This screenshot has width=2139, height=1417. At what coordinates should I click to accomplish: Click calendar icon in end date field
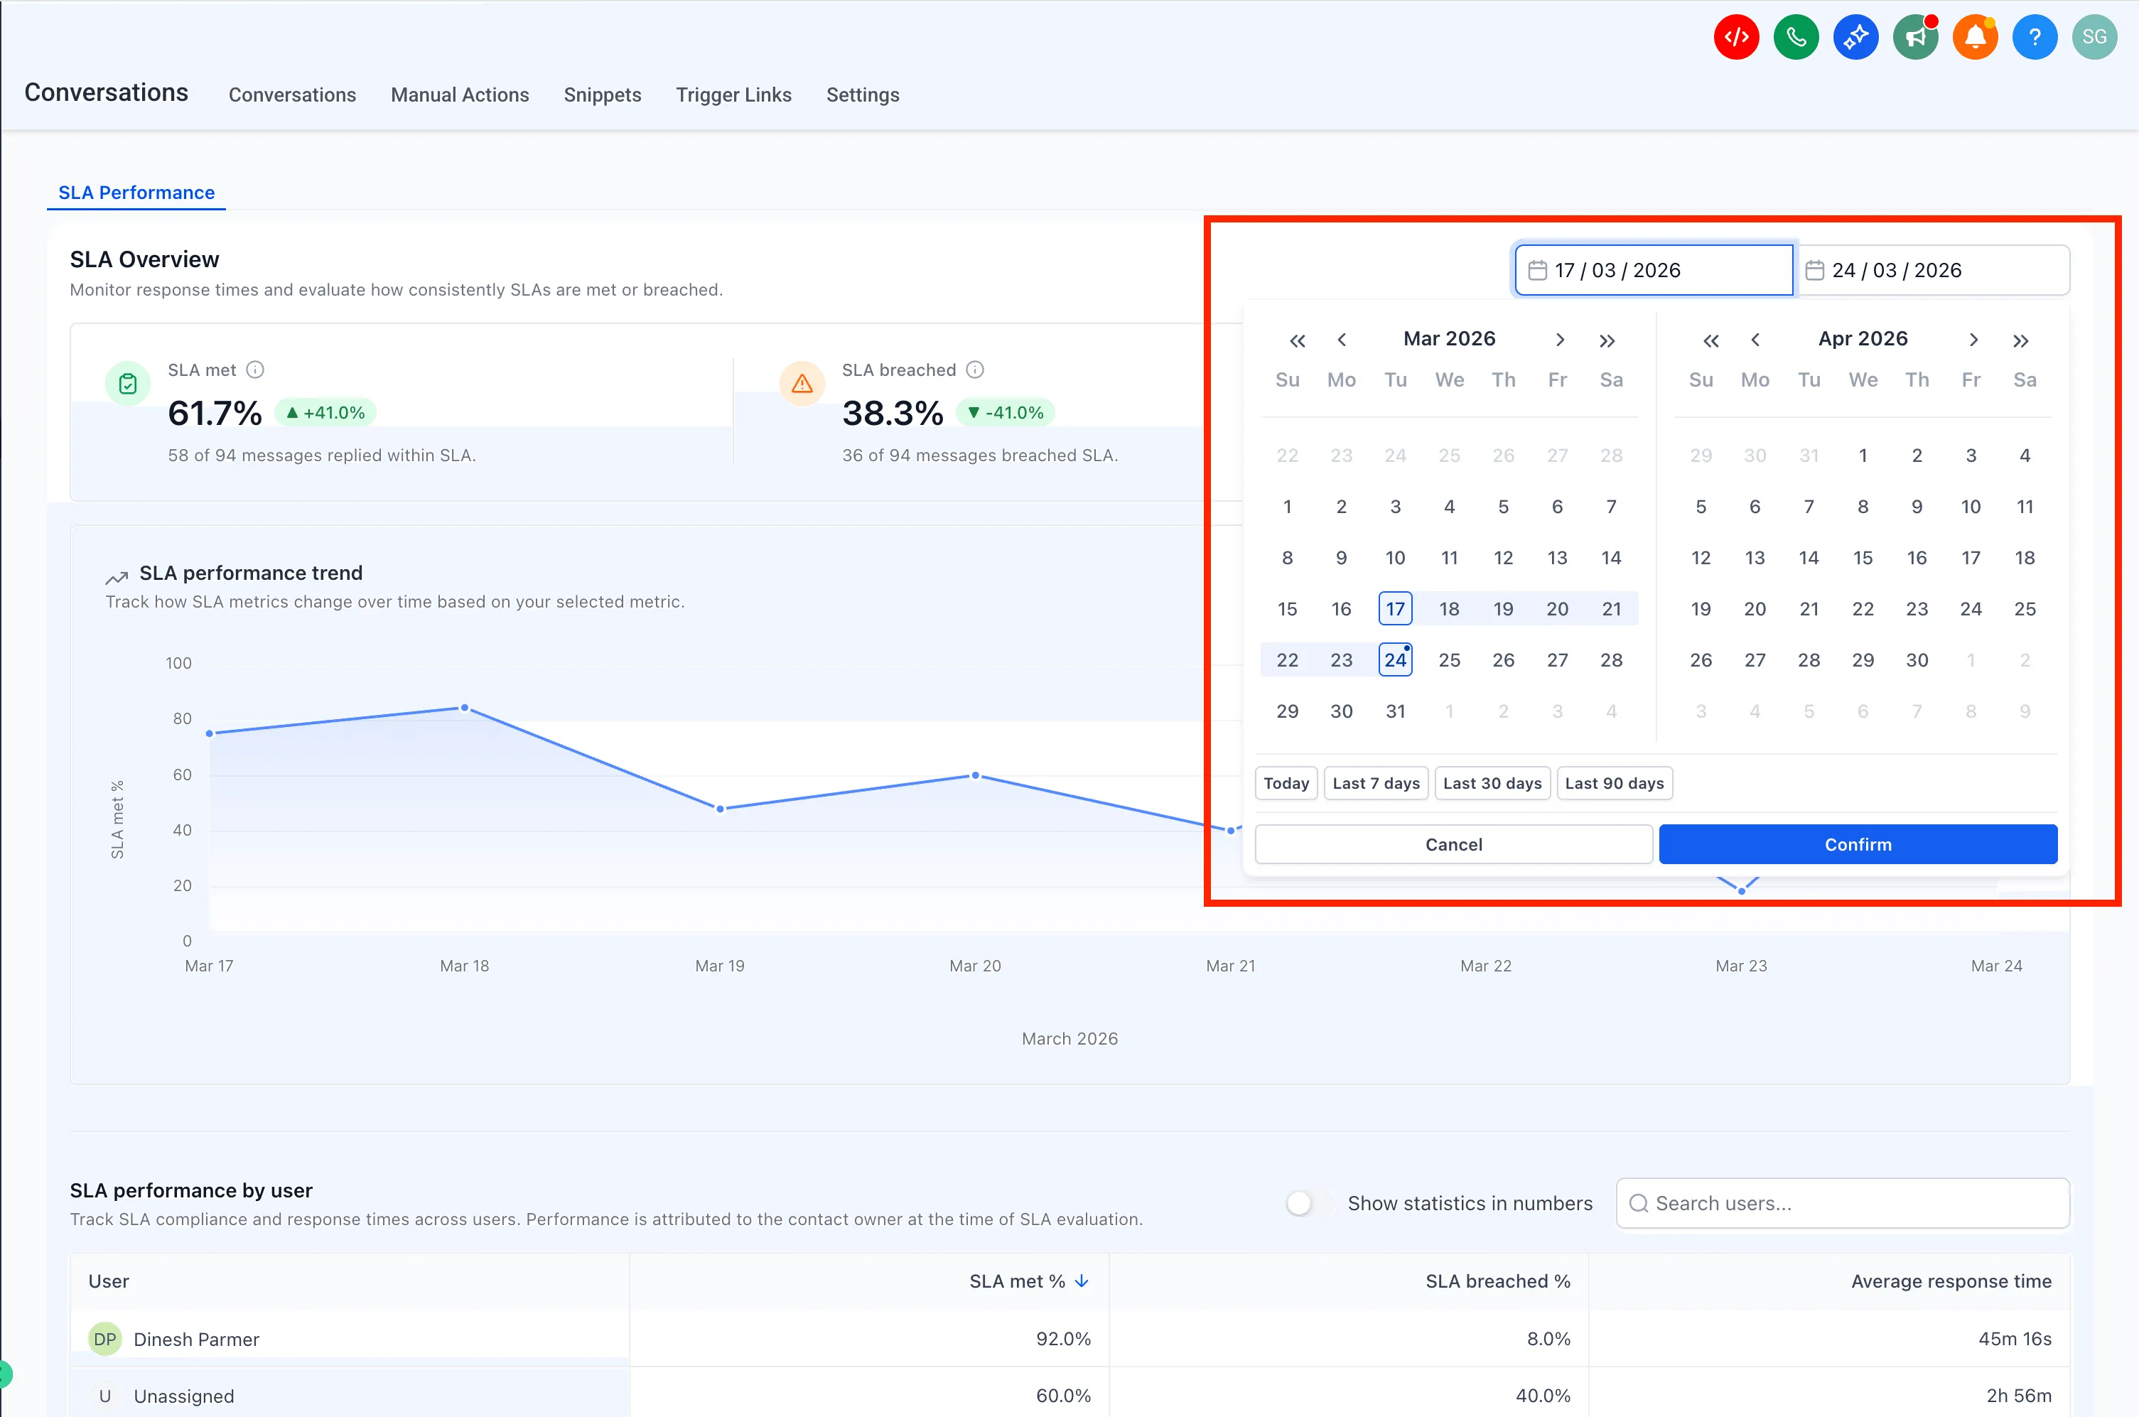point(1814,270)
